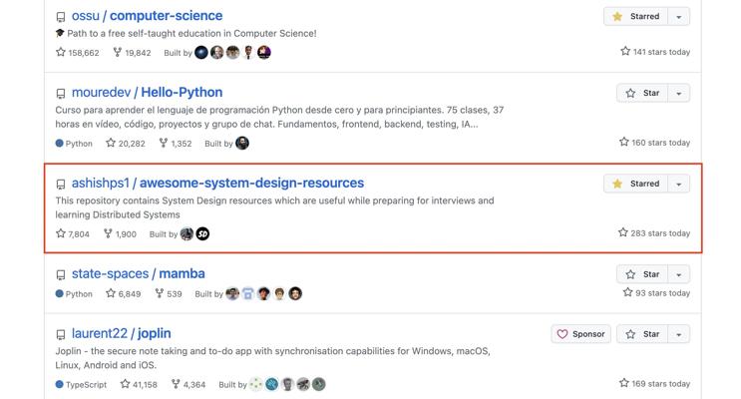Click the '141 stars today' text

coord(655,52)
